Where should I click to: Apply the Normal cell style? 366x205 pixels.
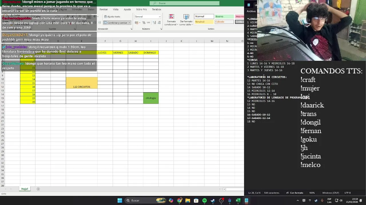point(204,17)
